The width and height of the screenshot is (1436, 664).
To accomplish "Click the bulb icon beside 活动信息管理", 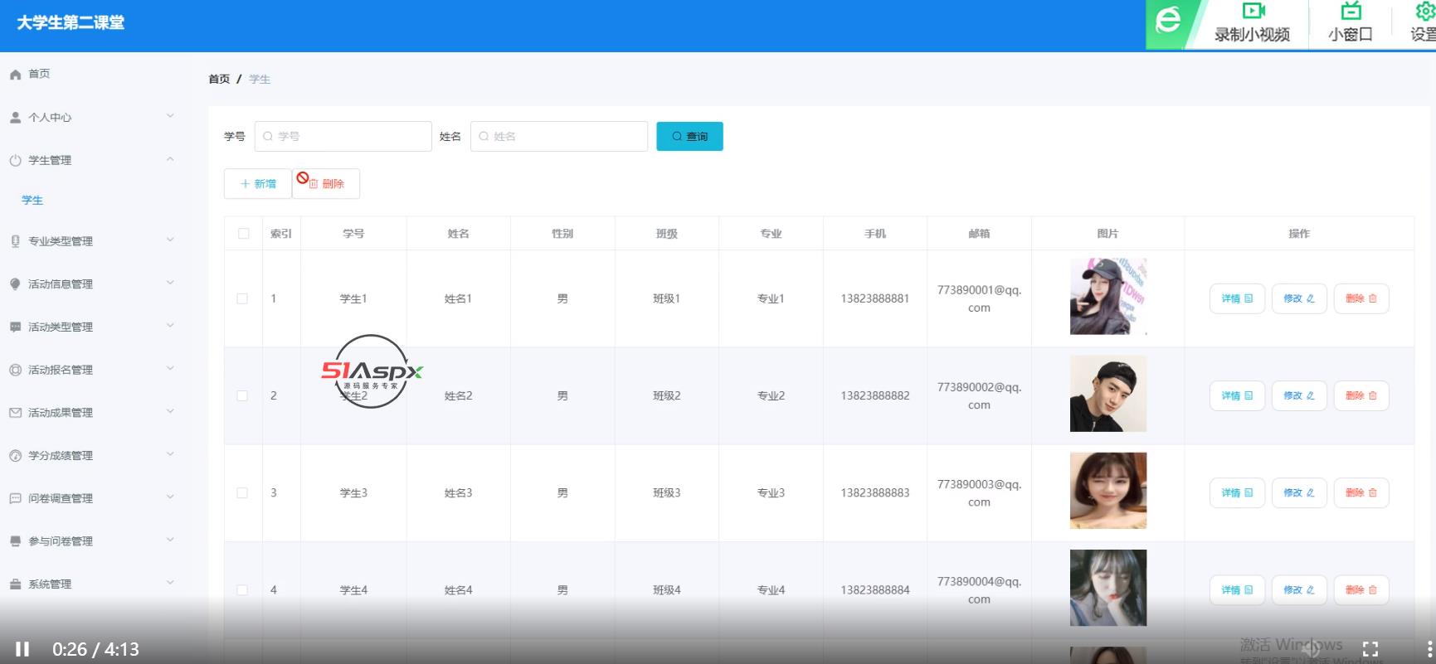I will (x=15, y=284).
